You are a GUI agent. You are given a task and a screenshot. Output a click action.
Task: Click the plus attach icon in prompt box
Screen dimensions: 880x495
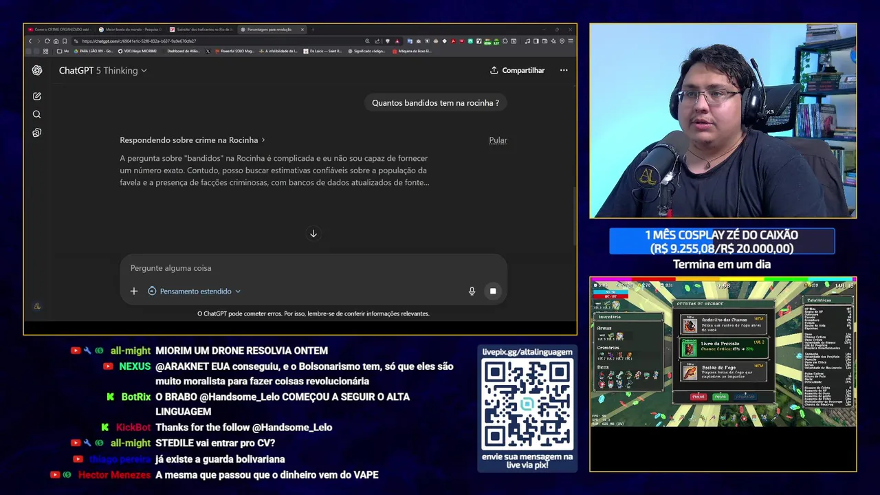(134, 291)
